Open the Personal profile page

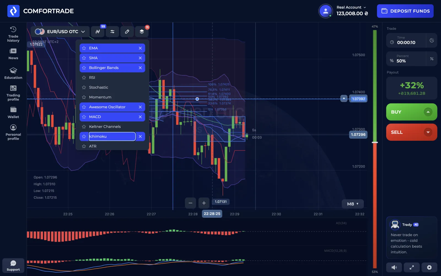click(13, 132)
